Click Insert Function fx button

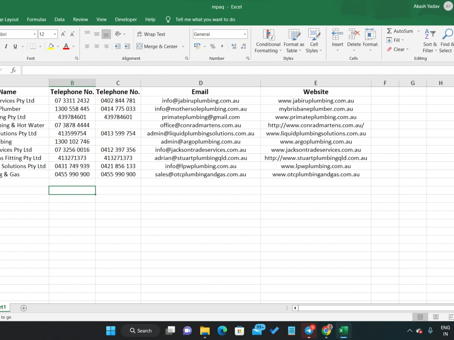tap(13, 70)
